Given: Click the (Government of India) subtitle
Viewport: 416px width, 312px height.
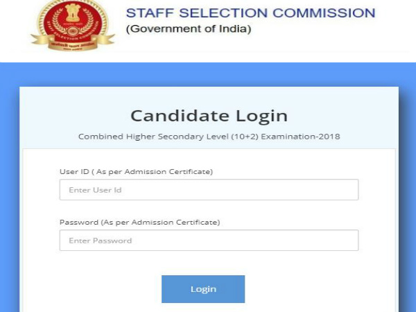Looking at the screenshot, I should click(x=188, y=29).
